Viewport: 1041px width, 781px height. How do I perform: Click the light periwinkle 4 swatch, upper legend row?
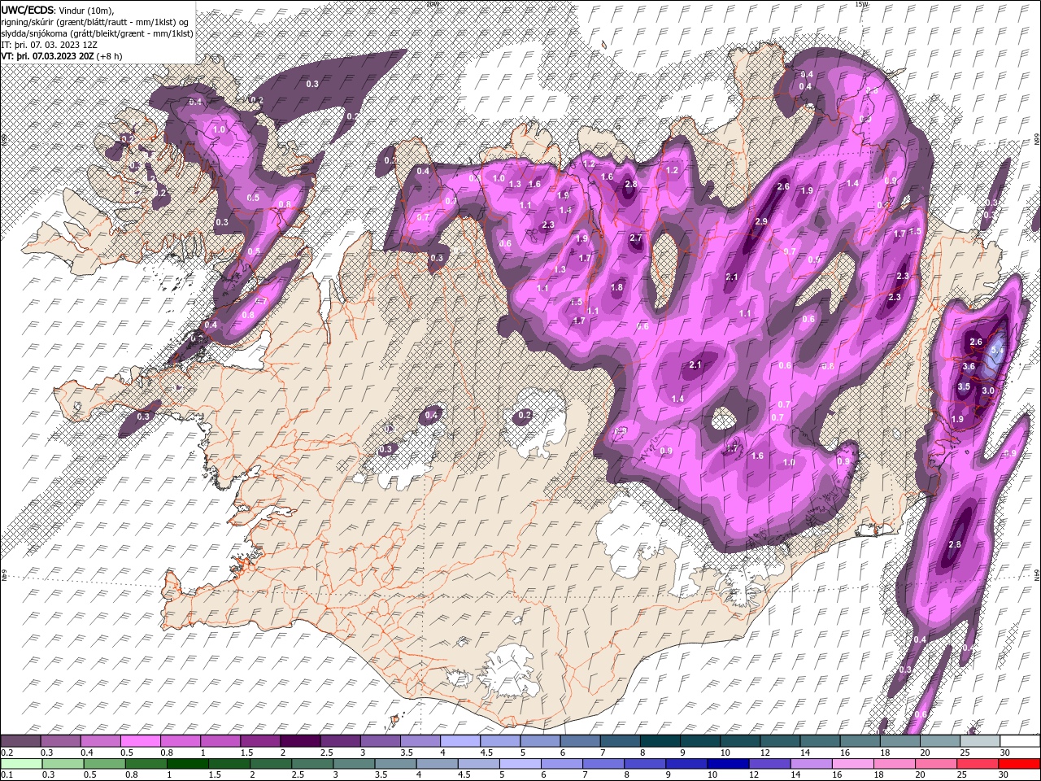(460, 741)
